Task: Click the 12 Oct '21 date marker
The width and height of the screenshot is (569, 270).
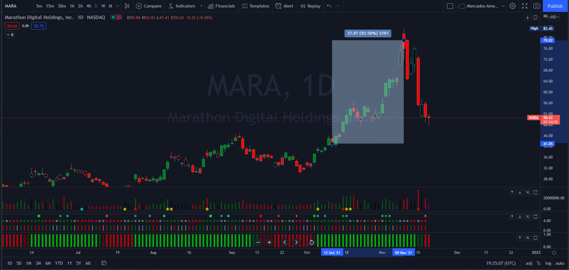Action: point(332,253)
